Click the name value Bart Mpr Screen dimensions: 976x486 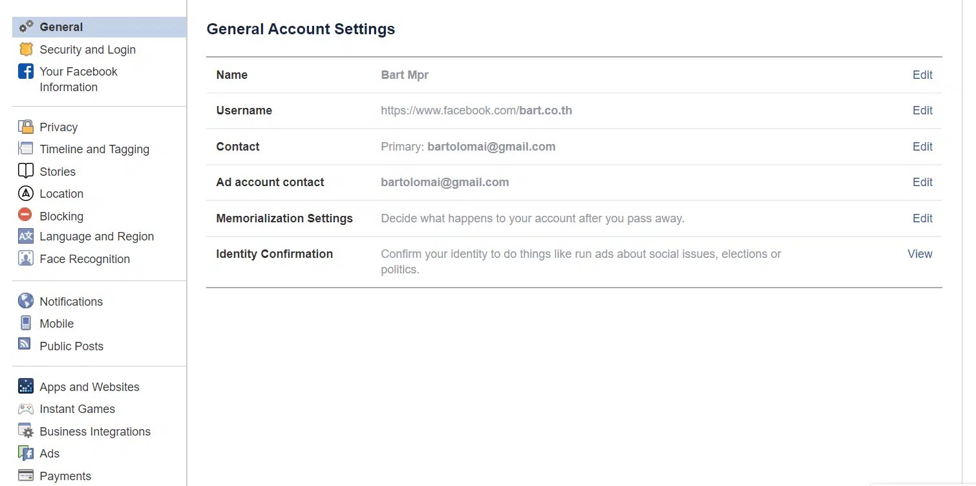click(x=405, y=75)
